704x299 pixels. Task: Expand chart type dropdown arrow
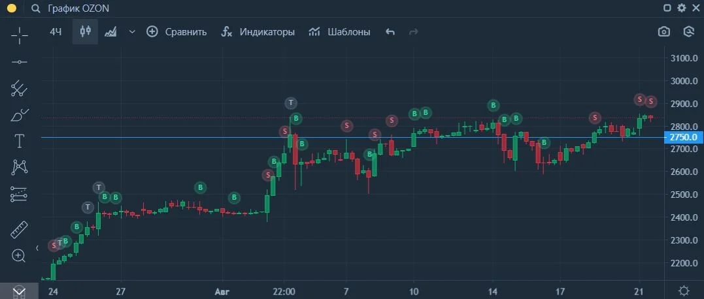click(x=132, y=31)
